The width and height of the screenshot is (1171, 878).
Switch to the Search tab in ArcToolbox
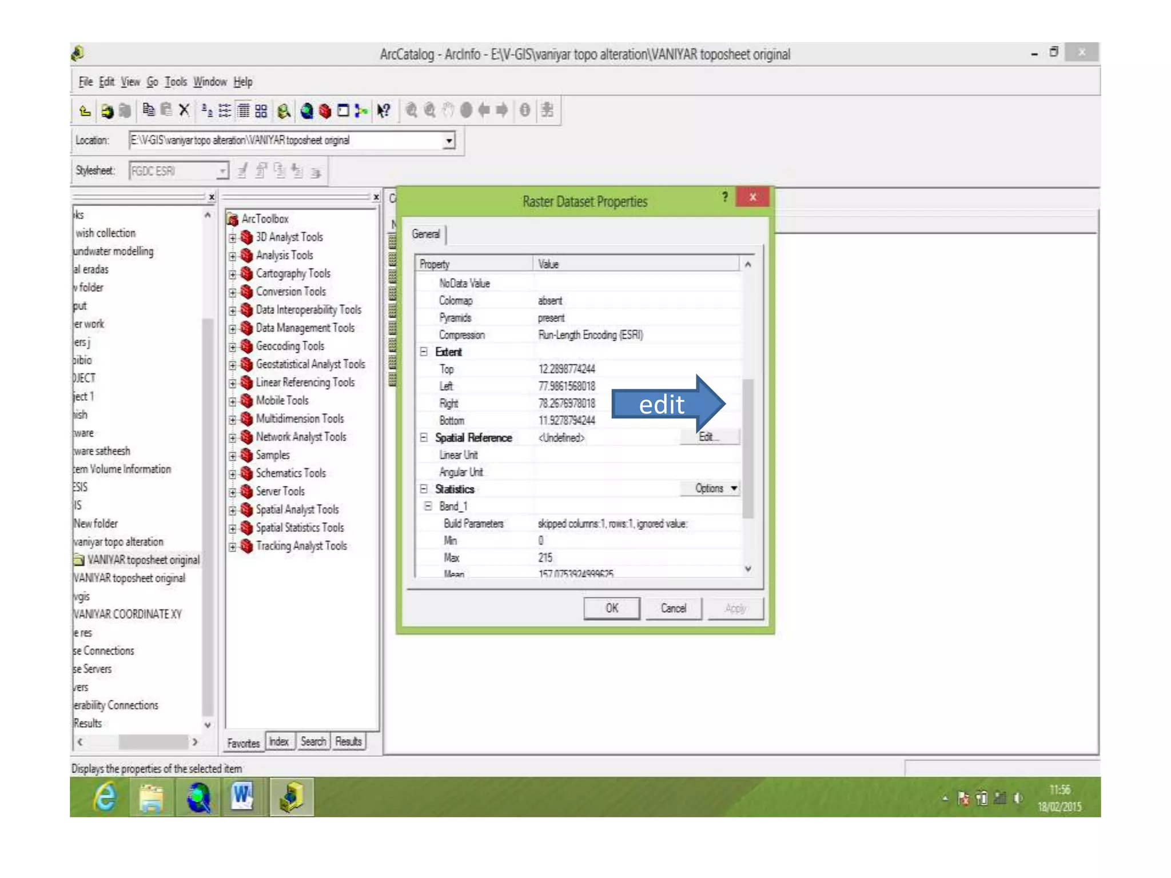(x=313, y=741)
